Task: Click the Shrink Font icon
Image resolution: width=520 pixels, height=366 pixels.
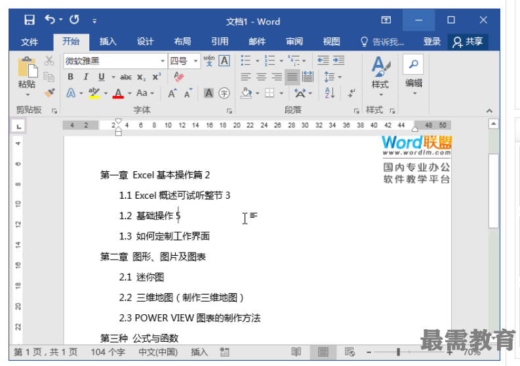Action: (x=188, y=93)
